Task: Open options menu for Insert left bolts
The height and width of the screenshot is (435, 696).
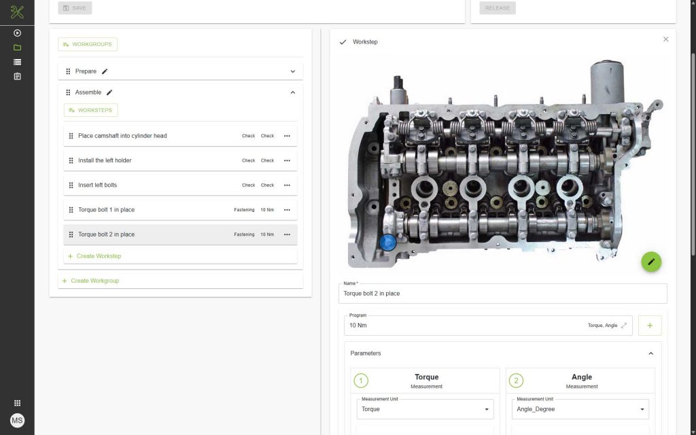Action: click(287, 185)
